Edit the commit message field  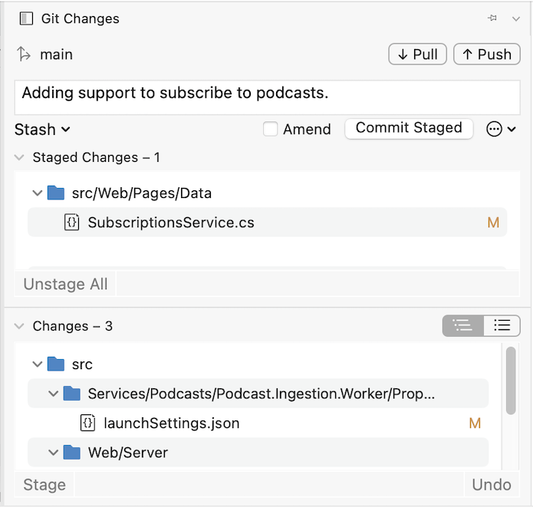coord(267,97)
